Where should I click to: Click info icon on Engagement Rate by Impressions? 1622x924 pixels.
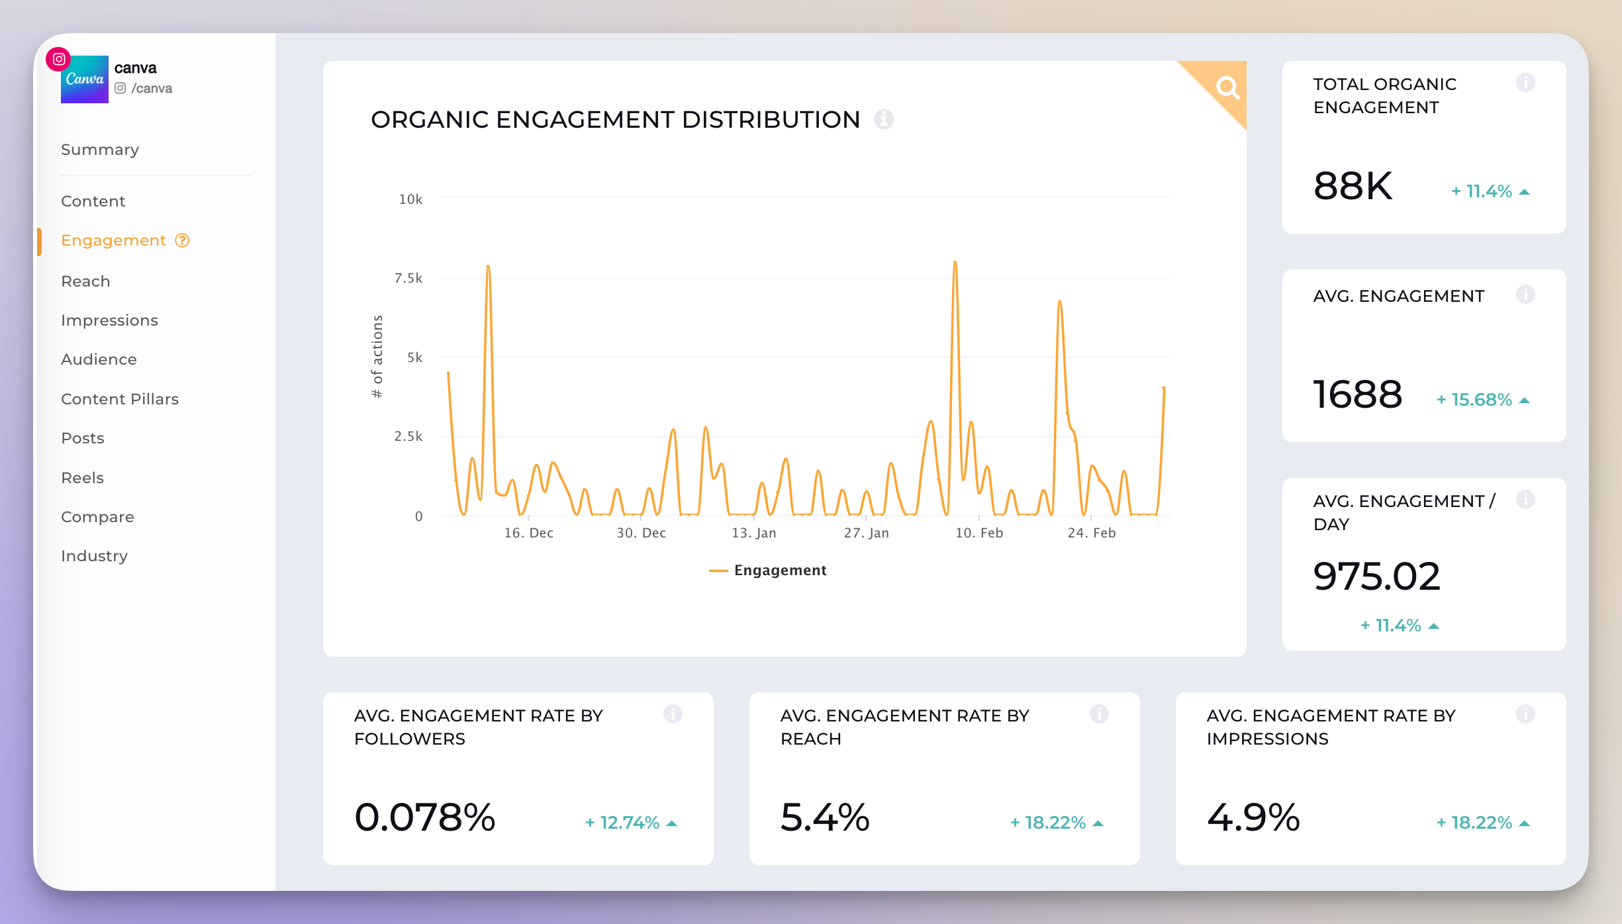point(1525,714)
